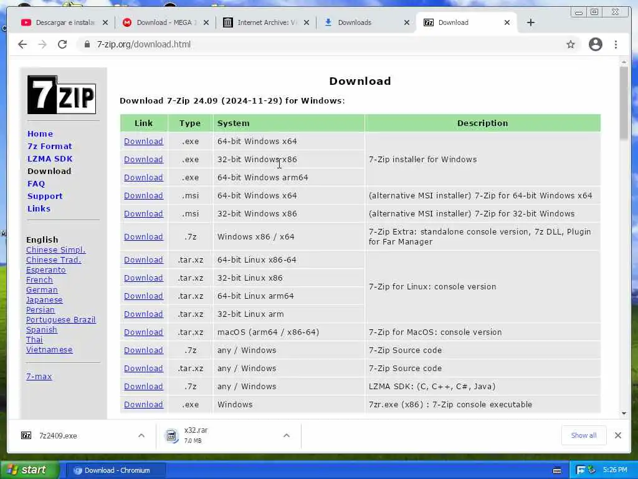The height and width of the screenshot is (479, 638).
Task: Download the 64-bit Windows x64 .msi
Action: click(x=143, y=195)
